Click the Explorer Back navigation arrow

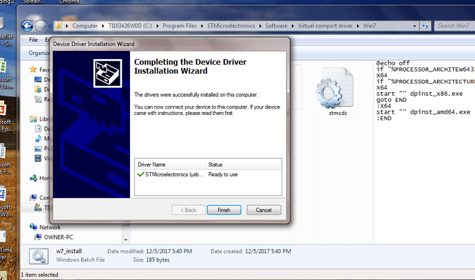[25, 25]
